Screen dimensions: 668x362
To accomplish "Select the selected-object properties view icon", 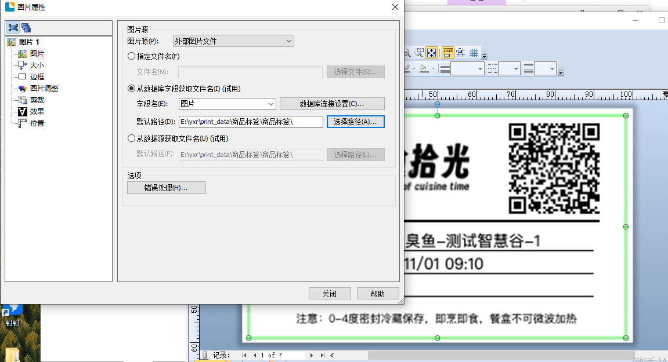I will (13, 28).
